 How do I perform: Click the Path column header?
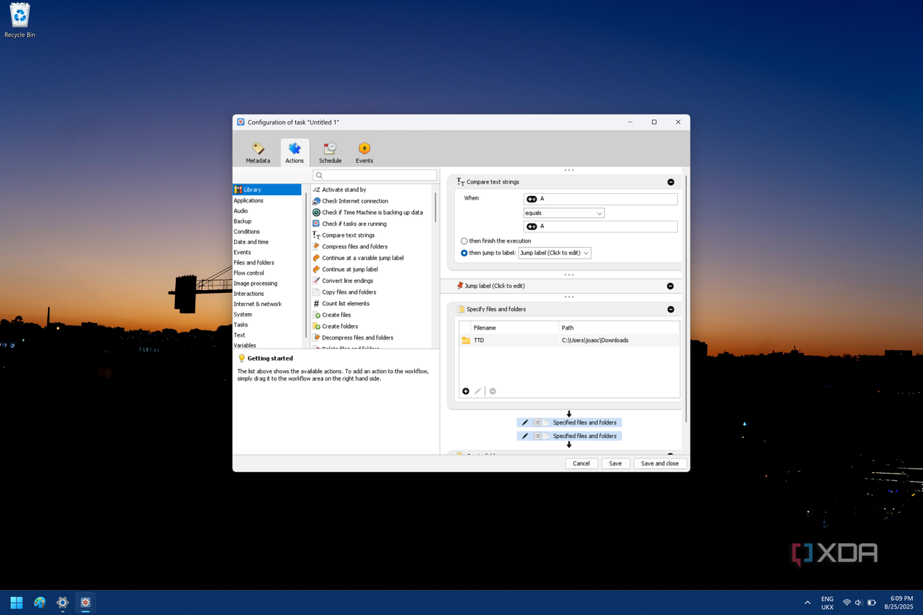point(619,328)
